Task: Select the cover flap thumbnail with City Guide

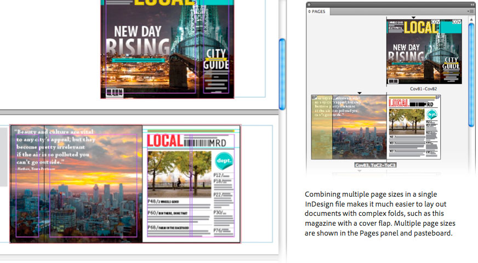Action: coord(451,52)
